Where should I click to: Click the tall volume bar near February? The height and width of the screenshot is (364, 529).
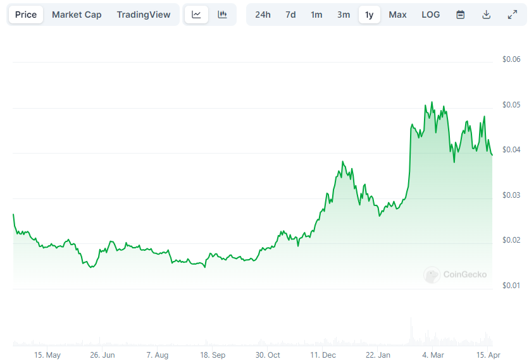pyautogui.click(x=411, y=331)
